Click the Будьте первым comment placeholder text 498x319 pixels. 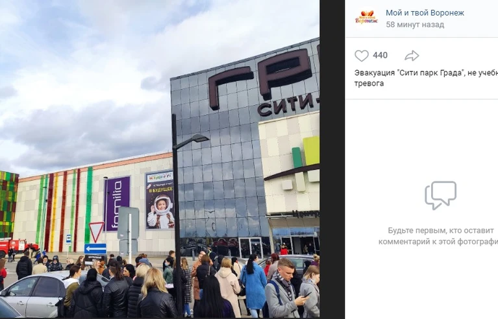pos(438,236)
